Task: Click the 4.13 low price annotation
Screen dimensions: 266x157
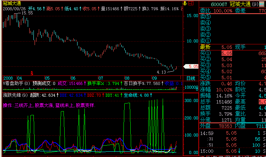Action: (161, 72)
